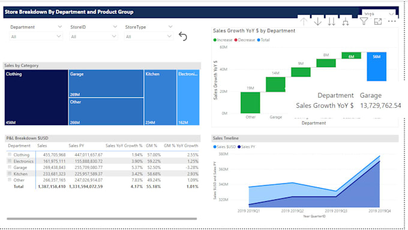Click the 14M Garage waterfall bar
Viewport: 408px width, 230px height.
coord(275,84)
